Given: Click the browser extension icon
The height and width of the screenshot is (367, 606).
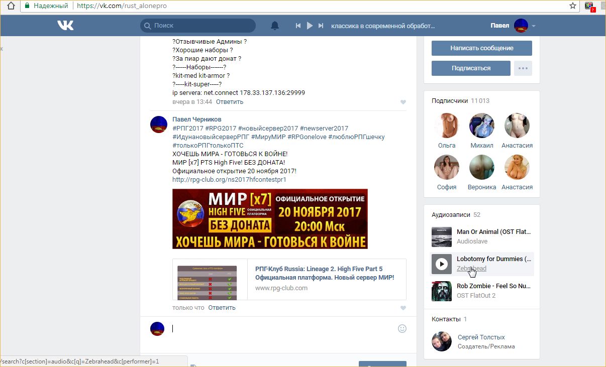Looking at the screenshot, I should point(589,7).
